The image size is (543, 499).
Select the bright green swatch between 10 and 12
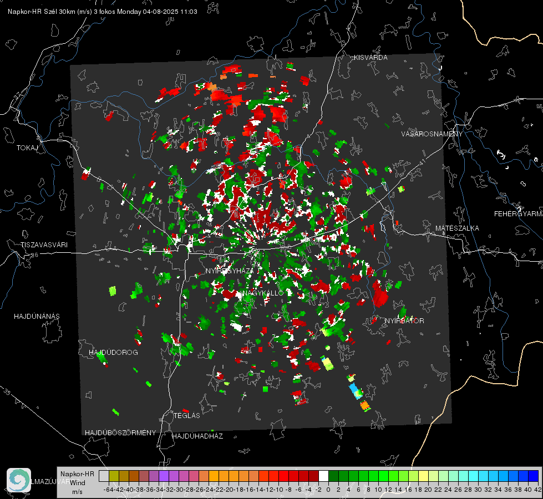coord(383,476)
